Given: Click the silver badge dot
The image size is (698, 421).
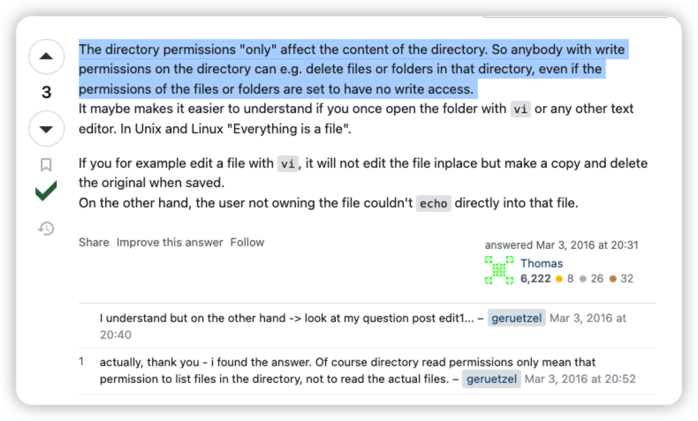Looking at the screenshot, I should 583,279.
